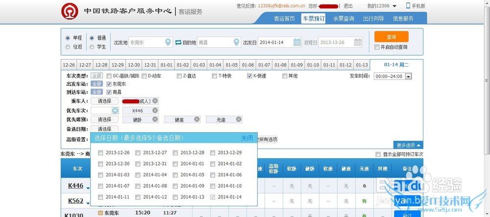
Task: Click the 优先车次 text input
Action: [101, 110]
